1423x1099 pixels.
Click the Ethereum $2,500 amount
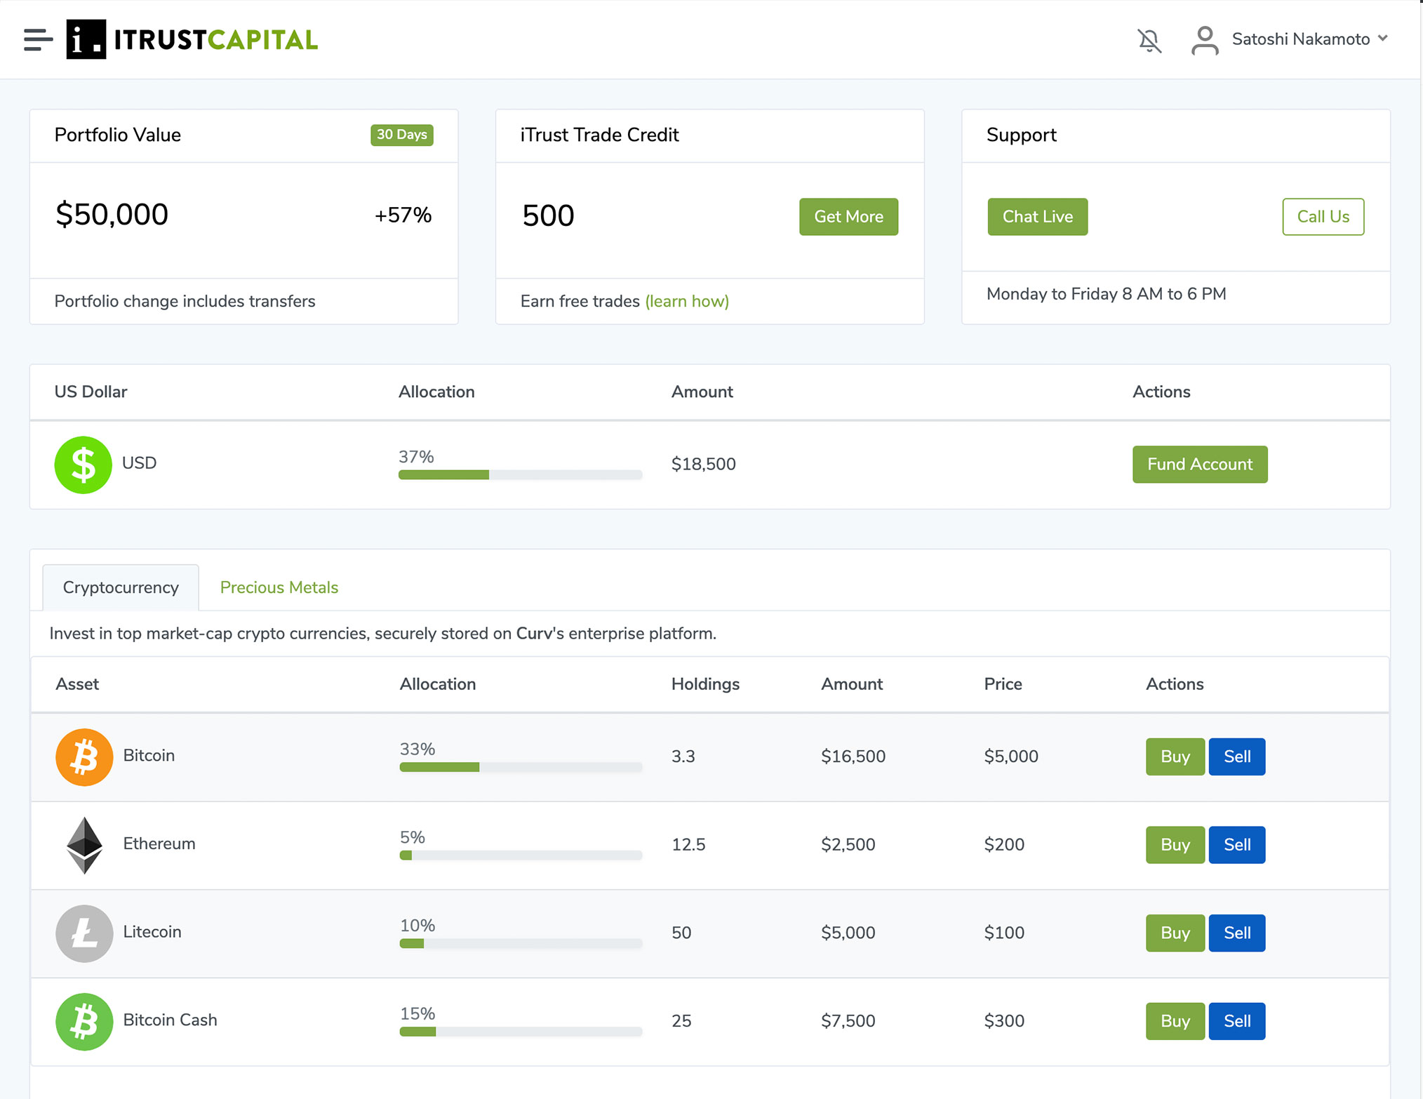coord(848,845)
